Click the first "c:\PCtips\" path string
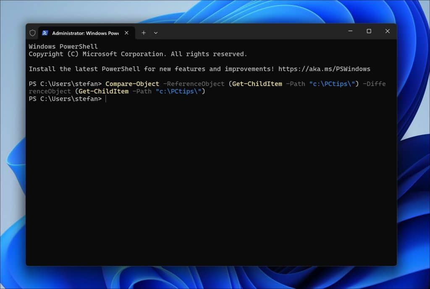 click(332, 84)
